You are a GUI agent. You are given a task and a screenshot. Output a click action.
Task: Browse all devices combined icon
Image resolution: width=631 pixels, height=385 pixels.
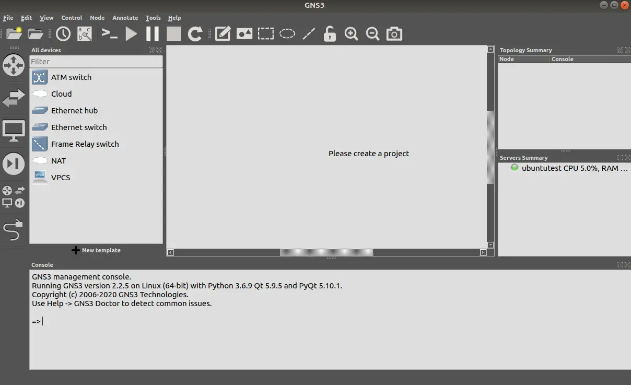point(14,197)
